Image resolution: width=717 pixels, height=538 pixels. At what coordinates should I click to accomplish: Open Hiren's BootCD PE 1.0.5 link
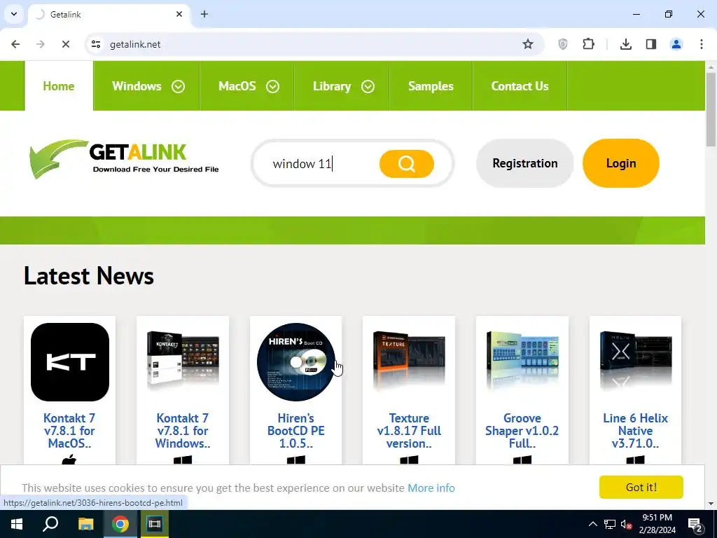(296, 431)
